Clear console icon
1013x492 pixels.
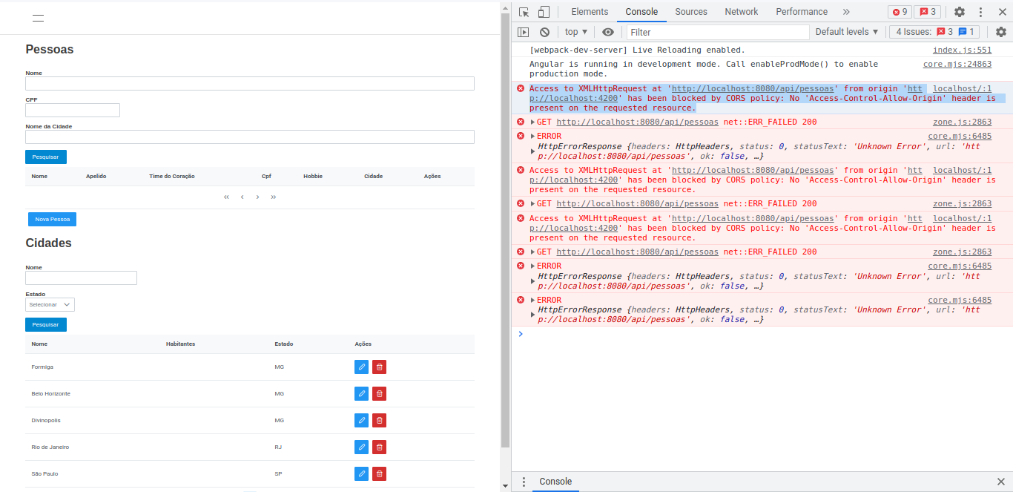tap(544, 32)
